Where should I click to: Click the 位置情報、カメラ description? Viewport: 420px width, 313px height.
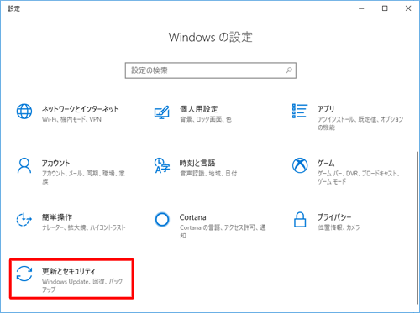pyautogui.click(x=339, y=227)
